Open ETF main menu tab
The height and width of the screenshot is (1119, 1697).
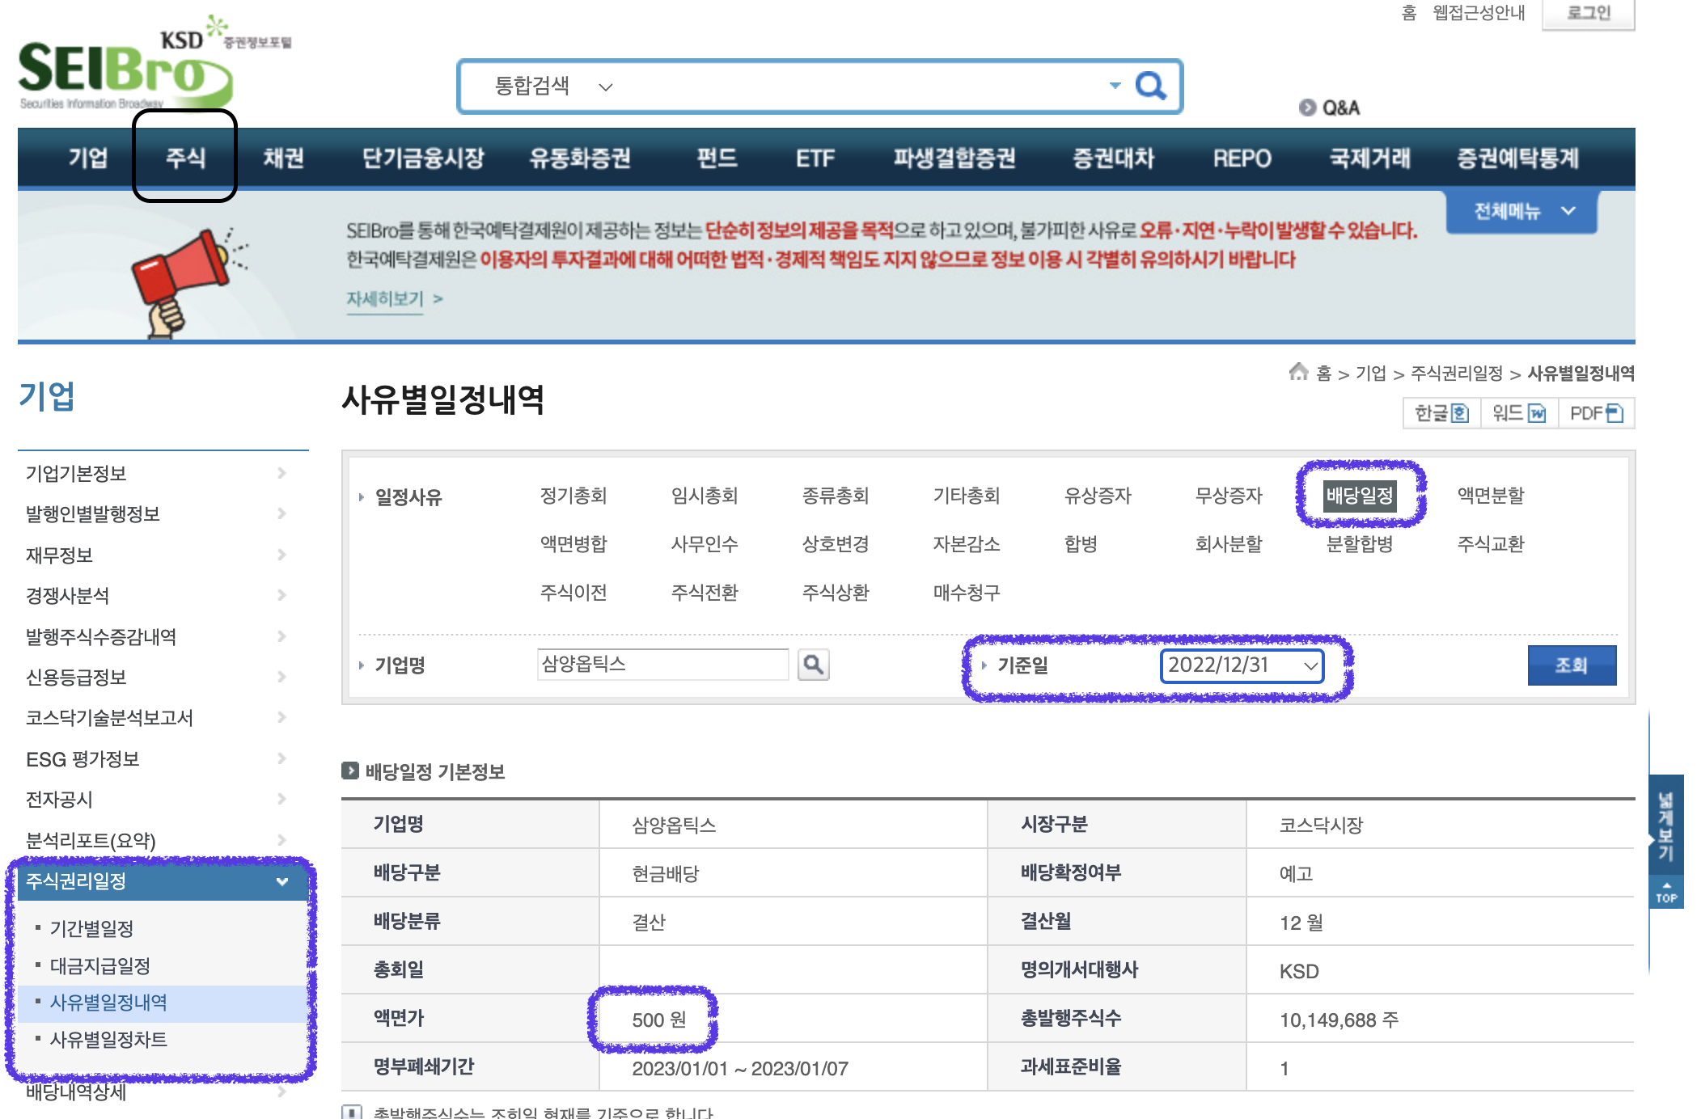point(815,158)
